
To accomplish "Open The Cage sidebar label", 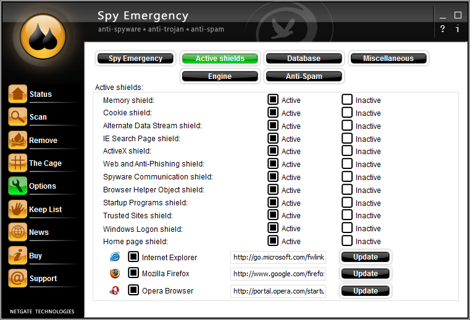I will [x=45, y=163].
